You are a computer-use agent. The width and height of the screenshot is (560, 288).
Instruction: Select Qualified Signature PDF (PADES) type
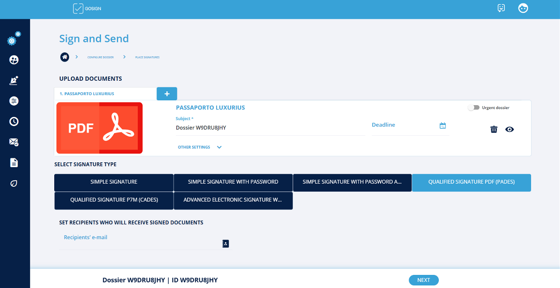coord(471,182)
